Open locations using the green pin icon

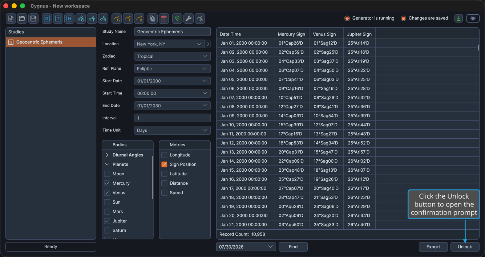(x=177, y=19)
